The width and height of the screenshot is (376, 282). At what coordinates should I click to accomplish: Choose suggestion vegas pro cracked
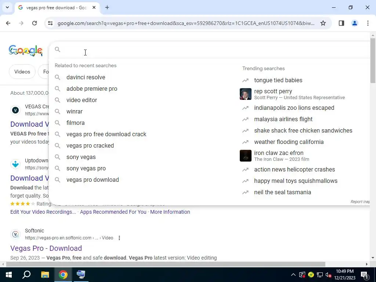(90, 145)
